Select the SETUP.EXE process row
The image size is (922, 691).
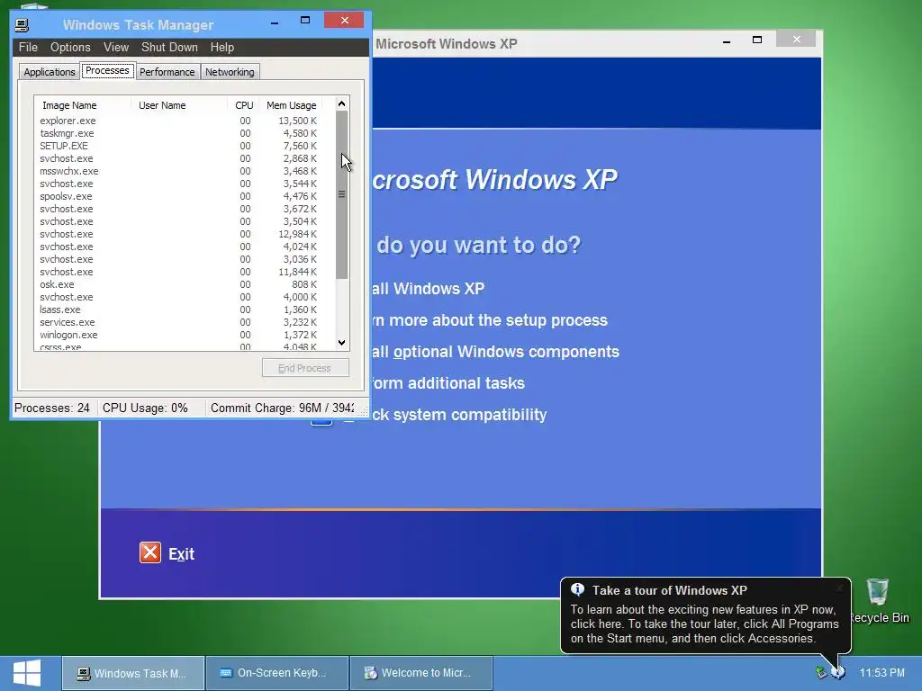pos(179,146)
